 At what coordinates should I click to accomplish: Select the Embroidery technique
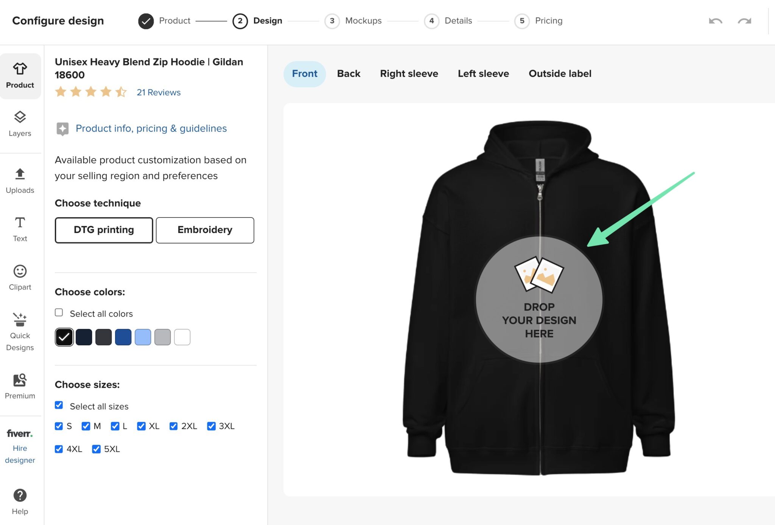point(205,230)
